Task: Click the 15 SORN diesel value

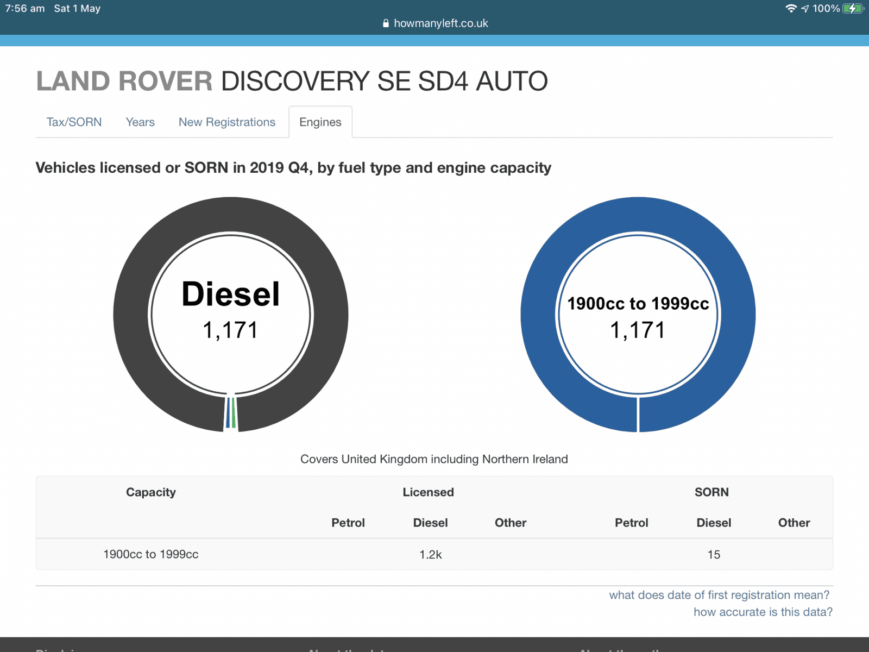Action: 714,555
